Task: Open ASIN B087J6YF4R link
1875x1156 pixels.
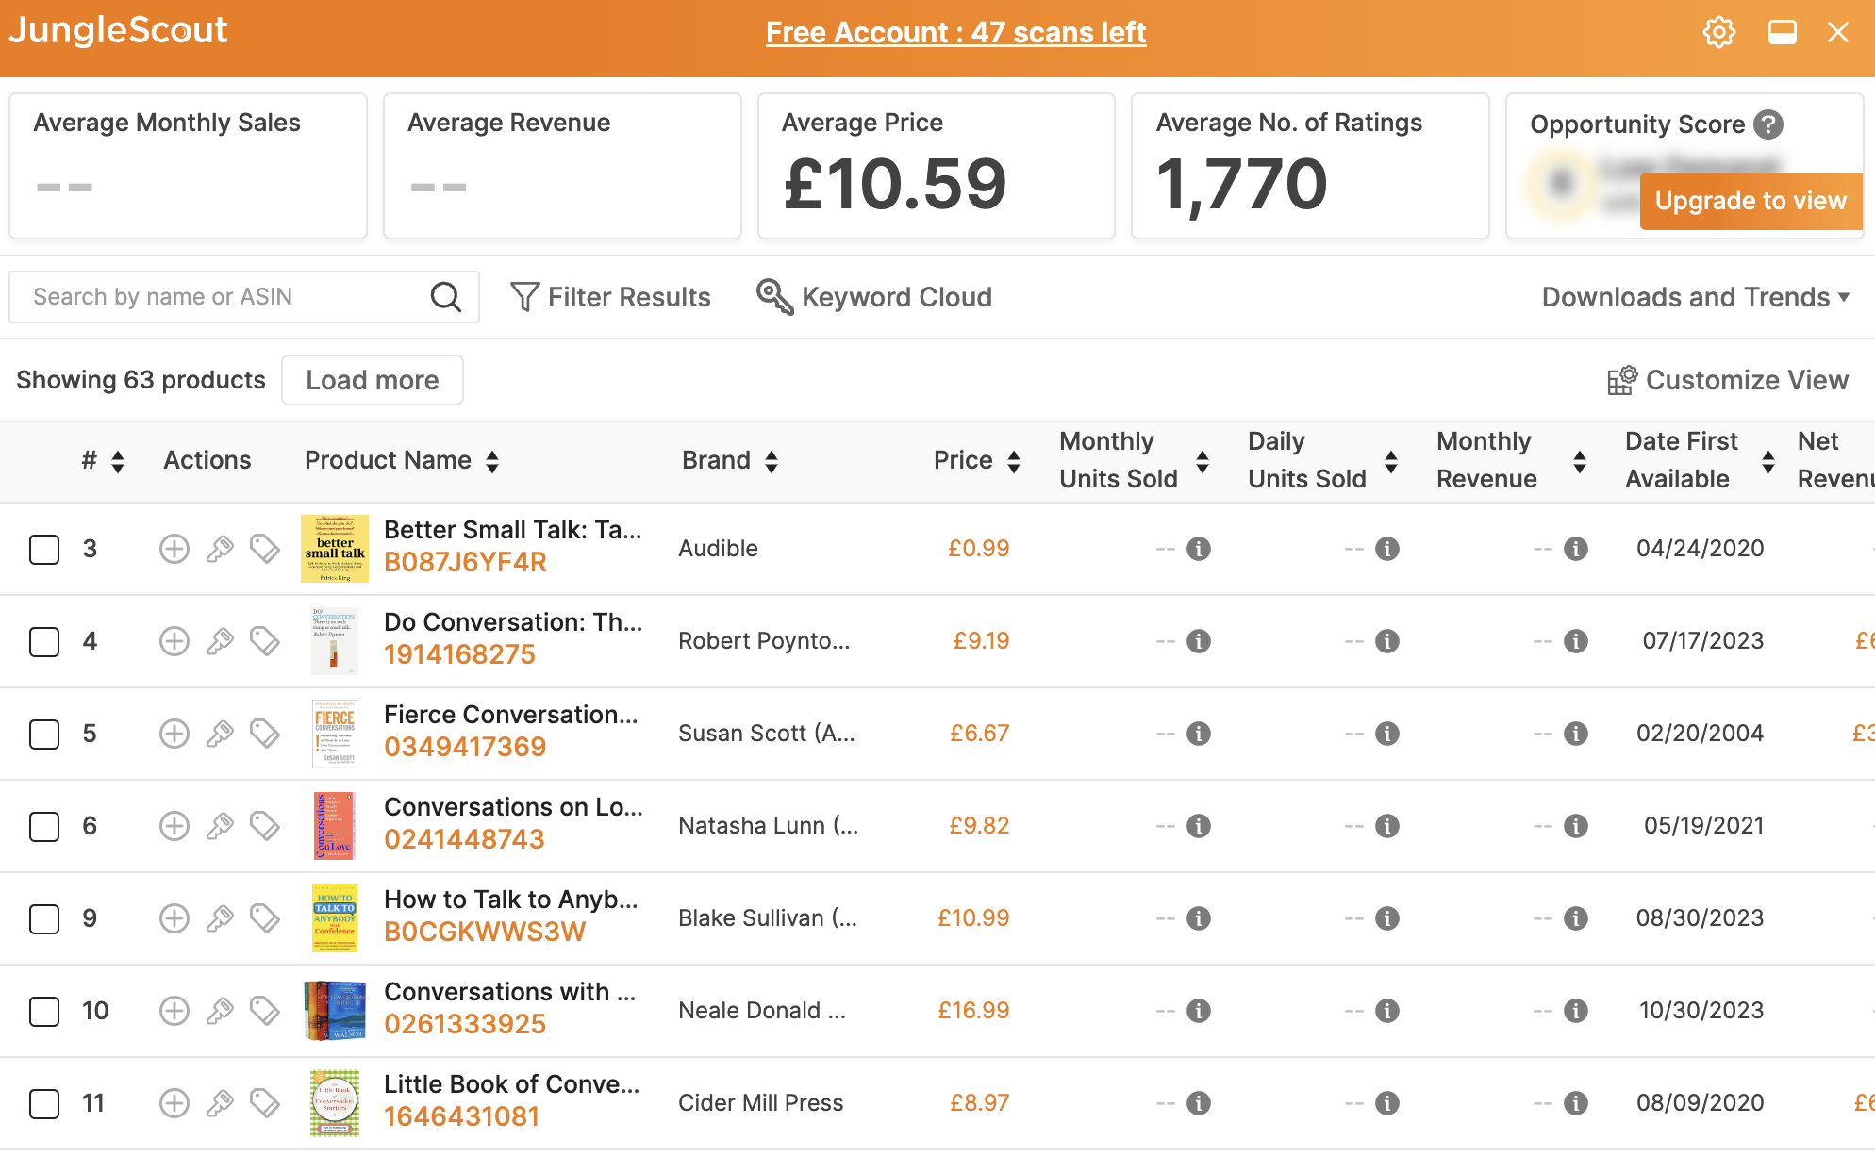Action: 465,563
